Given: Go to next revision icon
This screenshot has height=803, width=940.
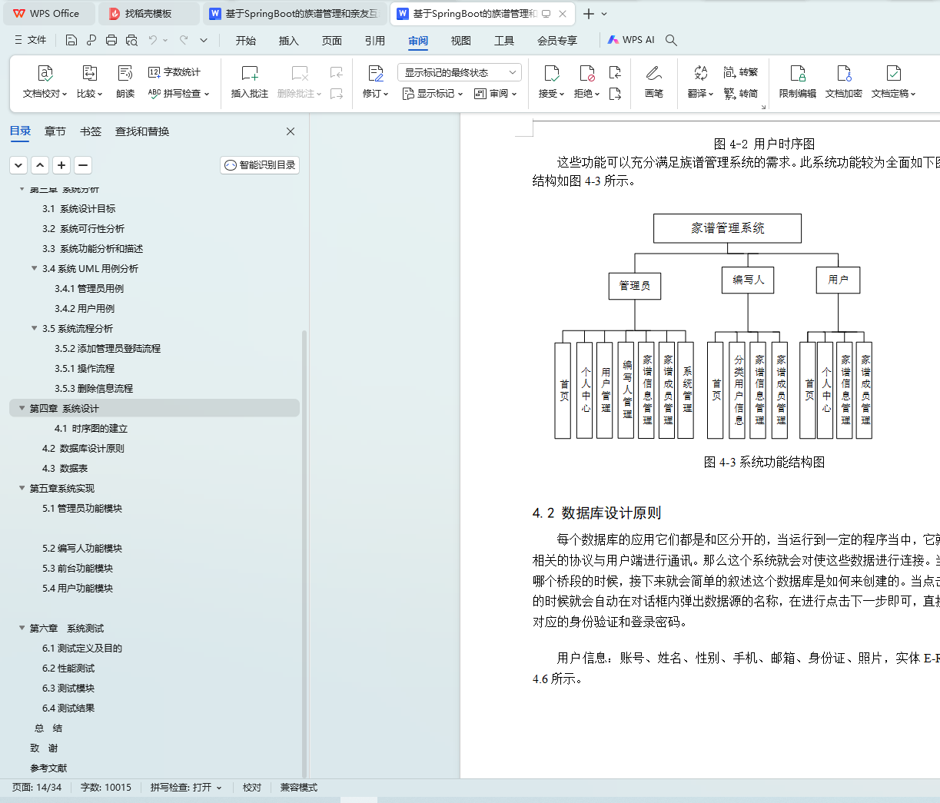Looking at the screenshot, I should point(615,94).
